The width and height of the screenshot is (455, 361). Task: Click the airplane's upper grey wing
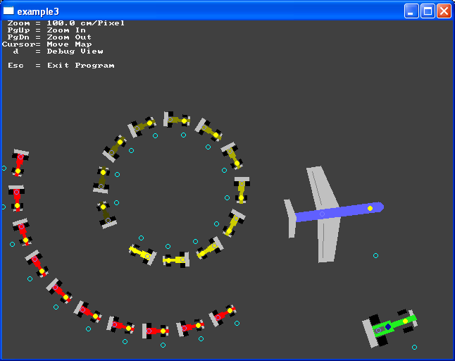(x=321, y=187)
